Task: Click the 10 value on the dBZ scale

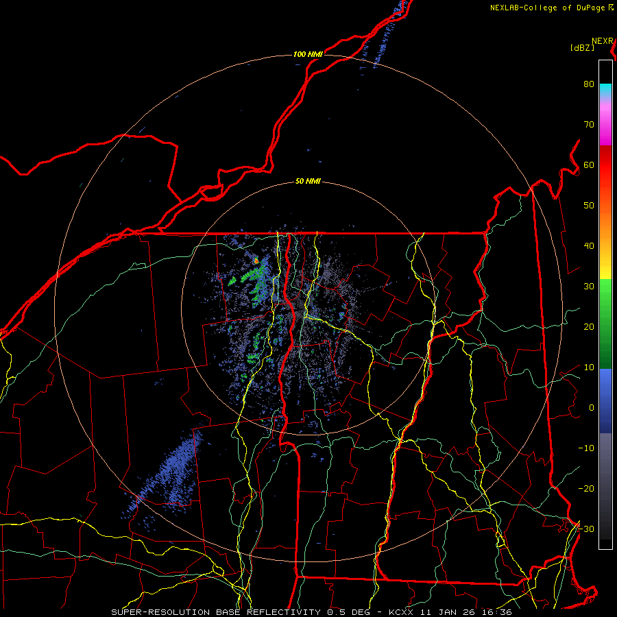Action: (589, 367)
